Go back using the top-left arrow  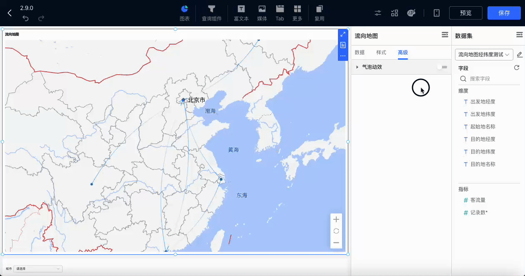[x=10, y=13]
